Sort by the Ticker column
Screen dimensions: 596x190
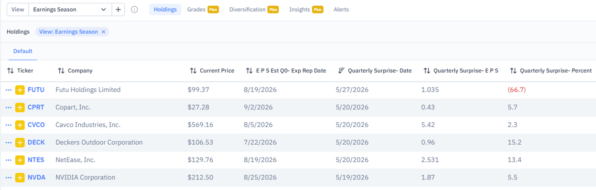pos(21,71)
